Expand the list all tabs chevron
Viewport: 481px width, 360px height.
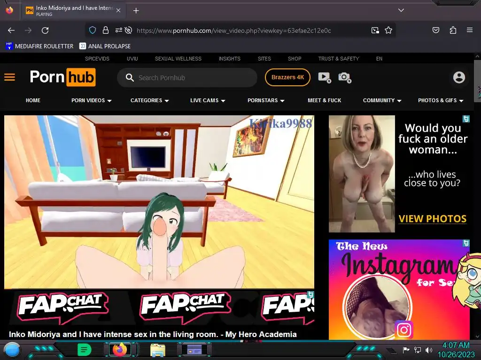(x=401, y=10)
